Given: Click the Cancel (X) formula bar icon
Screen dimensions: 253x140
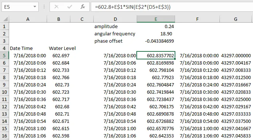Looking at the screenshot, I should (57, 7).
